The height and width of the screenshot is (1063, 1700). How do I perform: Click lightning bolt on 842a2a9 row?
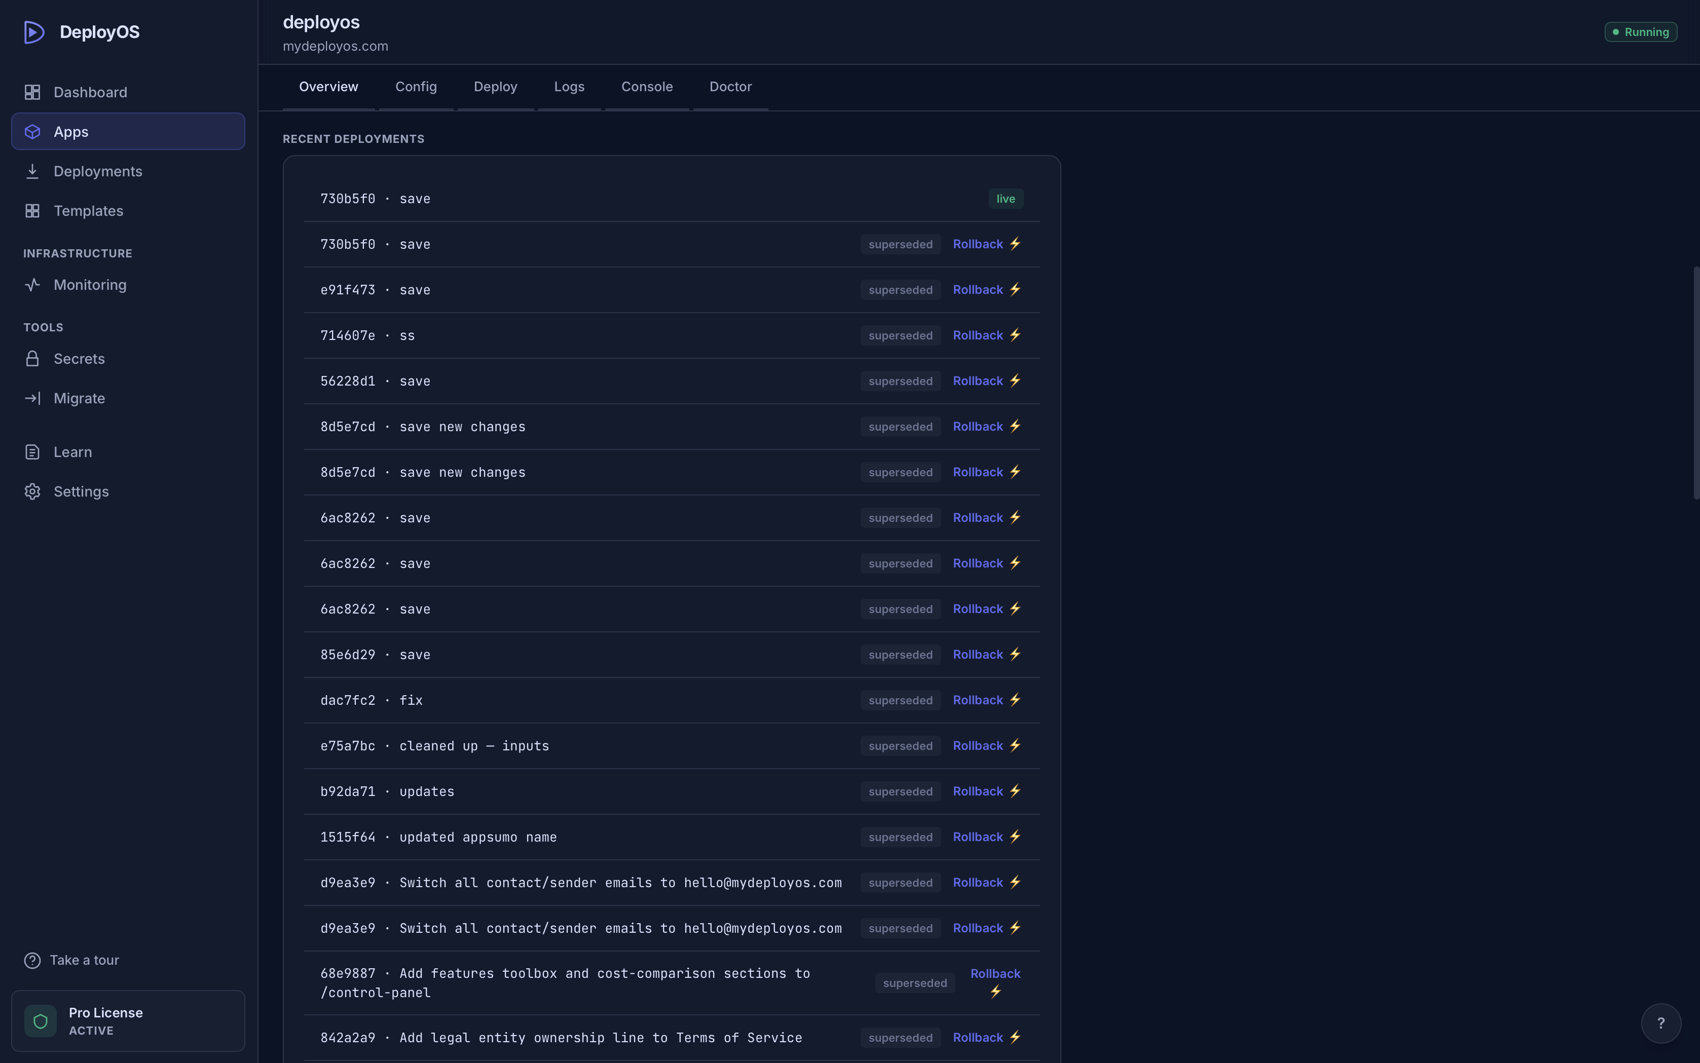1015,1037
